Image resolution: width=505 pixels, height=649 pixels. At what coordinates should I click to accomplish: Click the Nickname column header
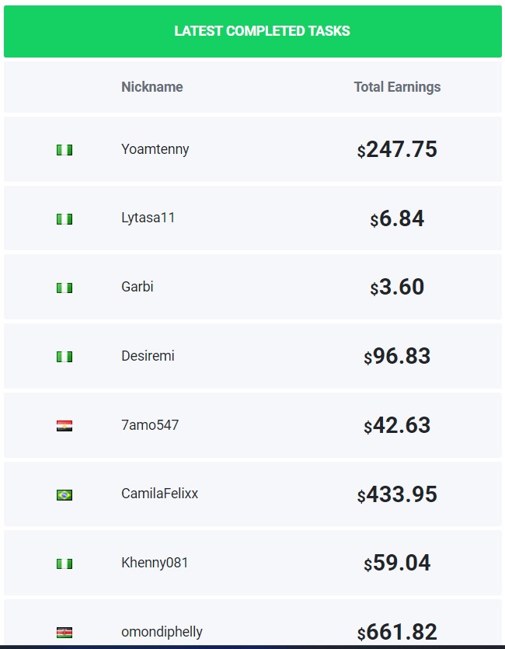[151, 87]
